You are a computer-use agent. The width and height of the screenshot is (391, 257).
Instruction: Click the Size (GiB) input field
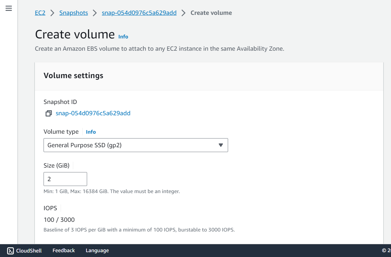[x=65, y=179]
